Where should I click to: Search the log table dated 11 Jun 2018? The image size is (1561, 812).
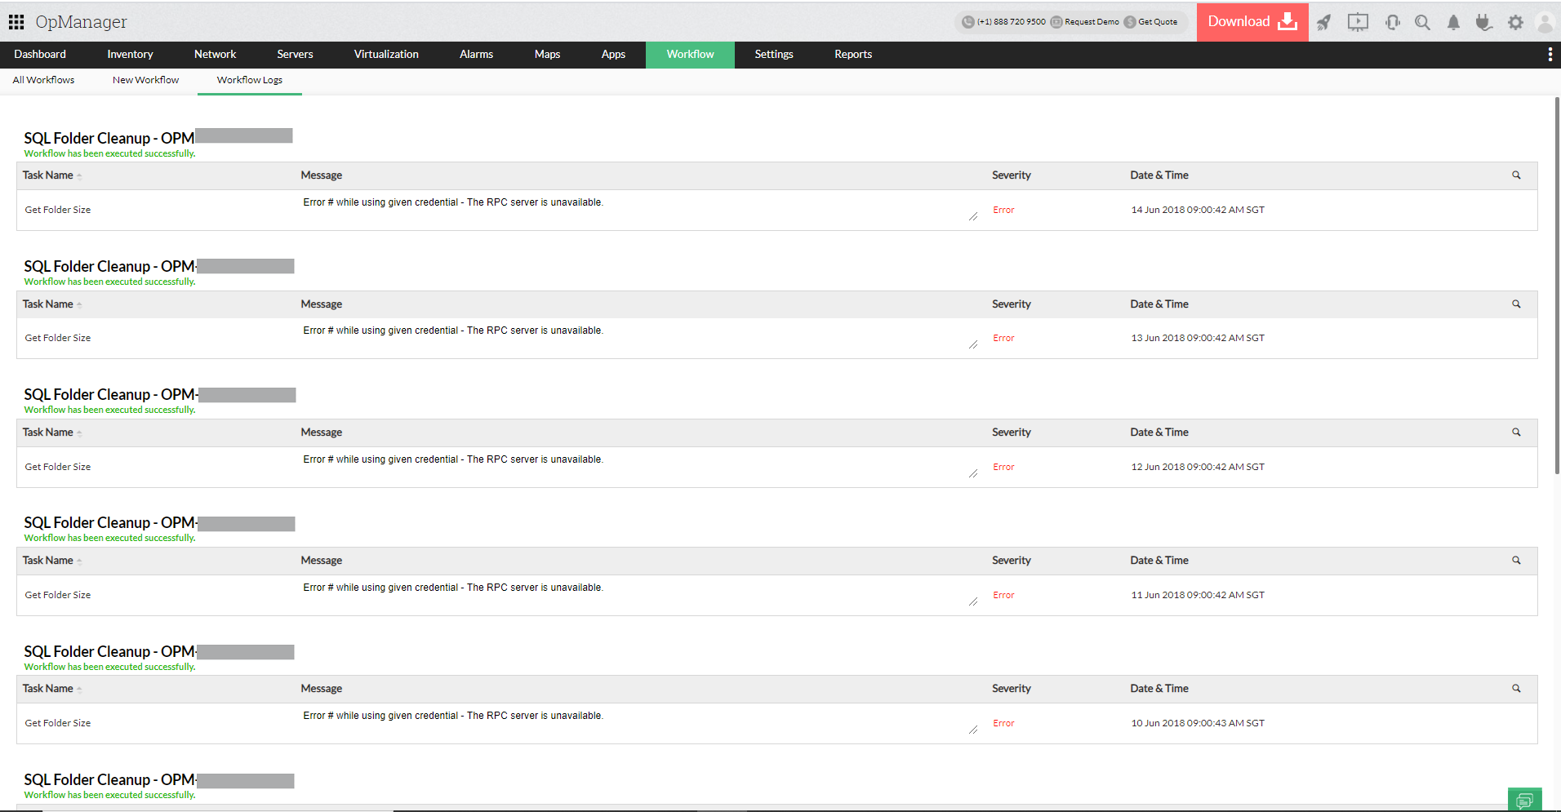[1516, 561]
